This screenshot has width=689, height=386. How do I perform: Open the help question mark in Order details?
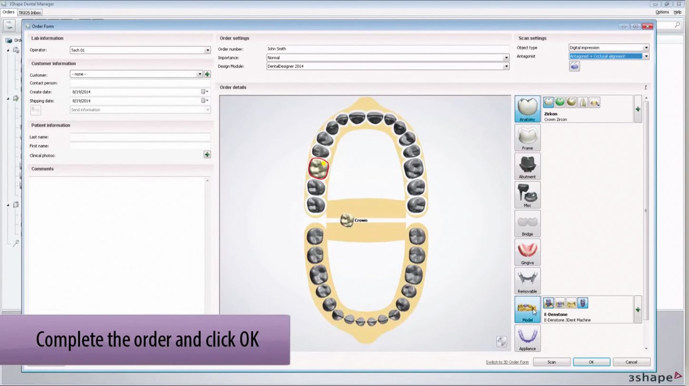click(646, 88)
